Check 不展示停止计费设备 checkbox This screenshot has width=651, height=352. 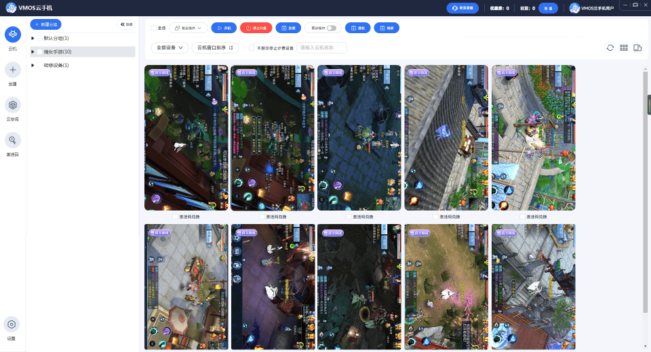(x=252, y=47)
